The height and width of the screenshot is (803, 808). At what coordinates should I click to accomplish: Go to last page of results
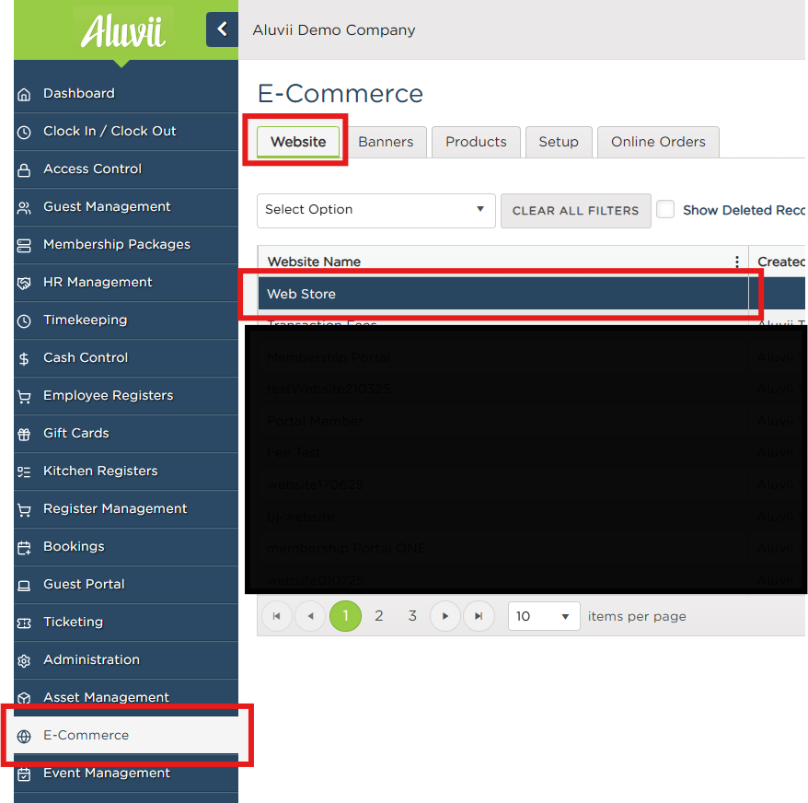click(x=479, y=616)
